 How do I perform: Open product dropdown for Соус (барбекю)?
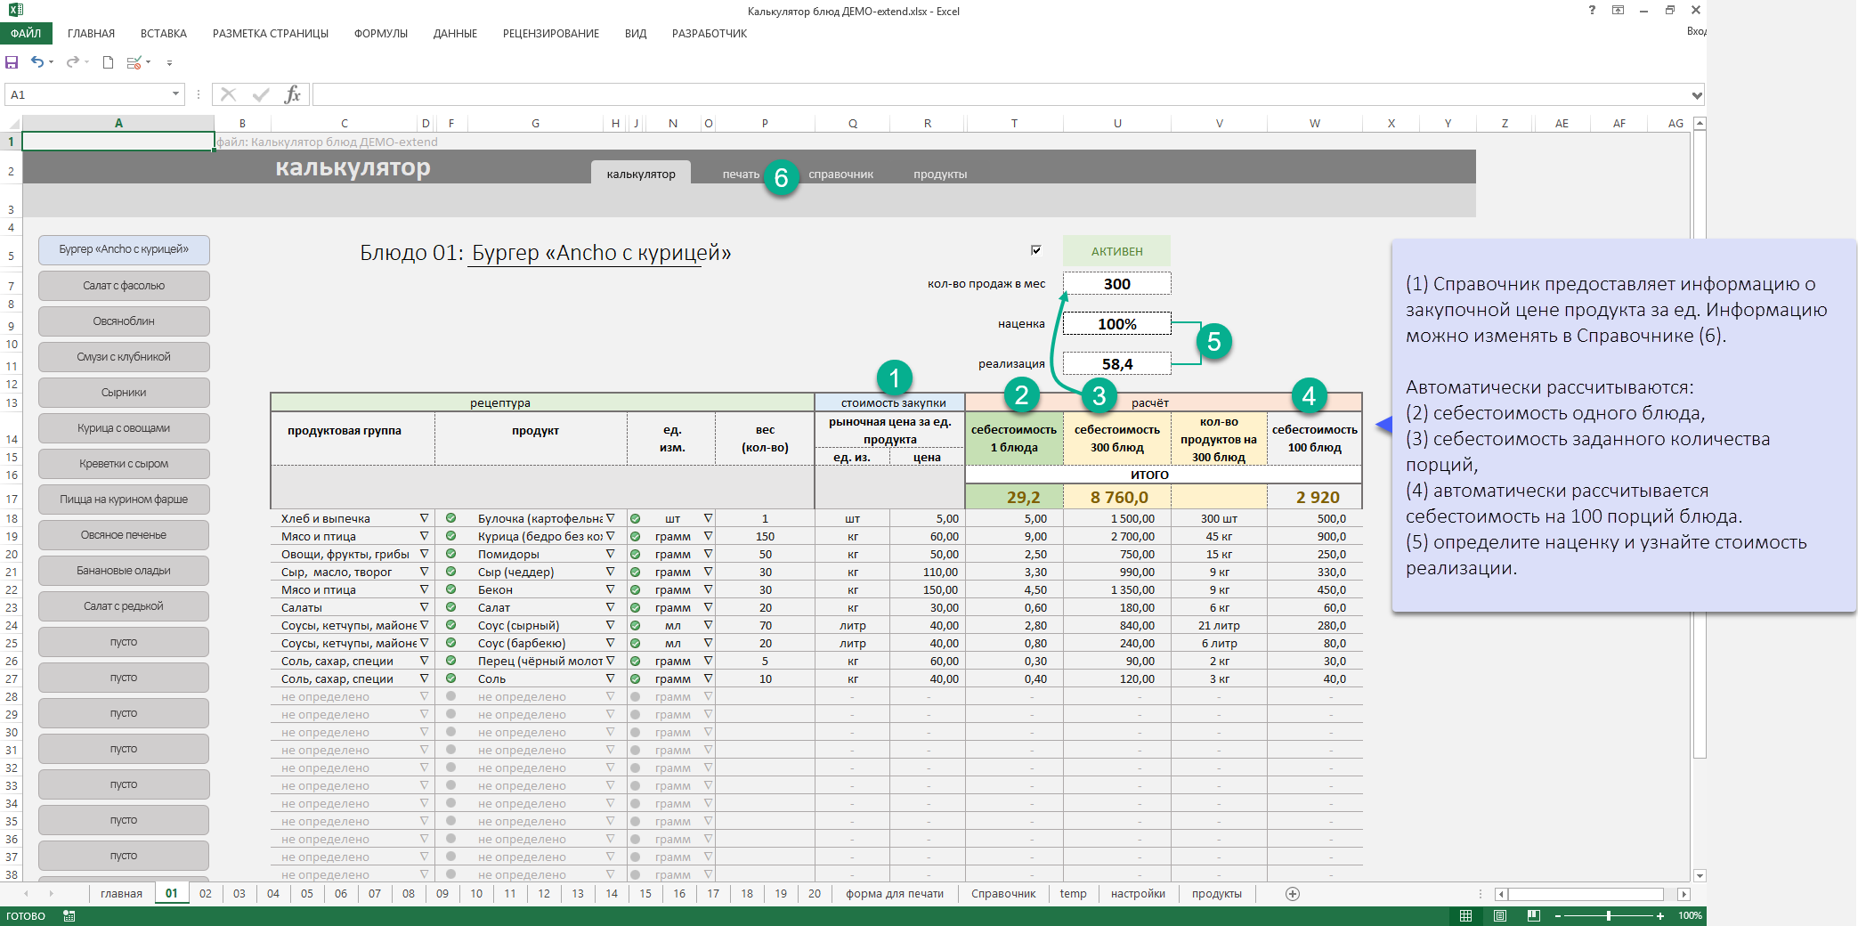point(611,643)
